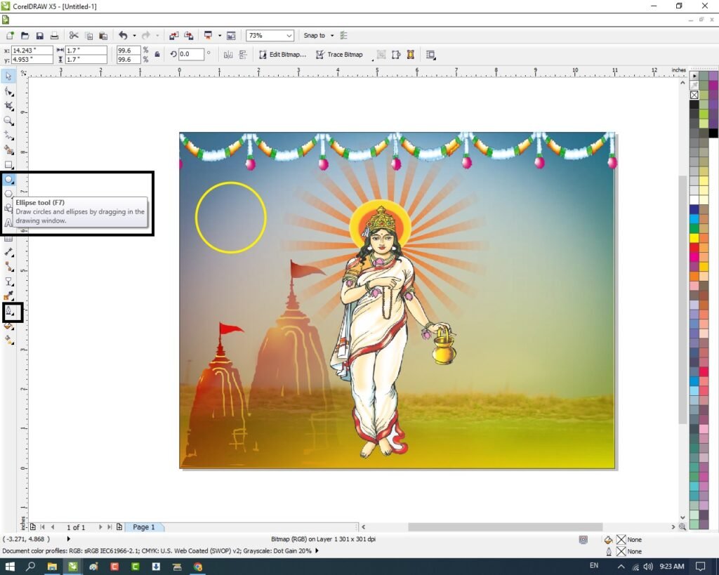Print the document

pyautogui.click(x=55, y=35)
